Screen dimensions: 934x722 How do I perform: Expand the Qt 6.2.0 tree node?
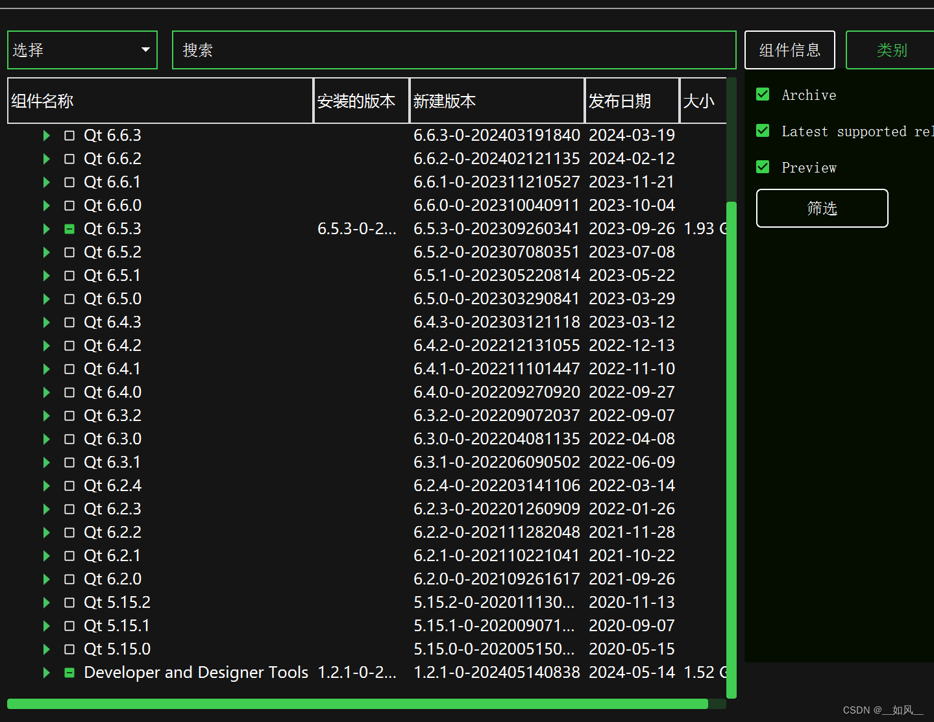point(46,579)
